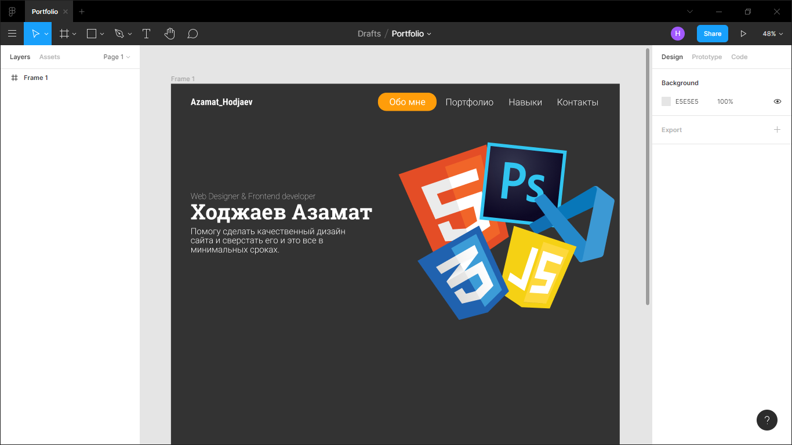792x445 pixels.
Task: Expand Move tool options chevron
Action: pos(46,34)
